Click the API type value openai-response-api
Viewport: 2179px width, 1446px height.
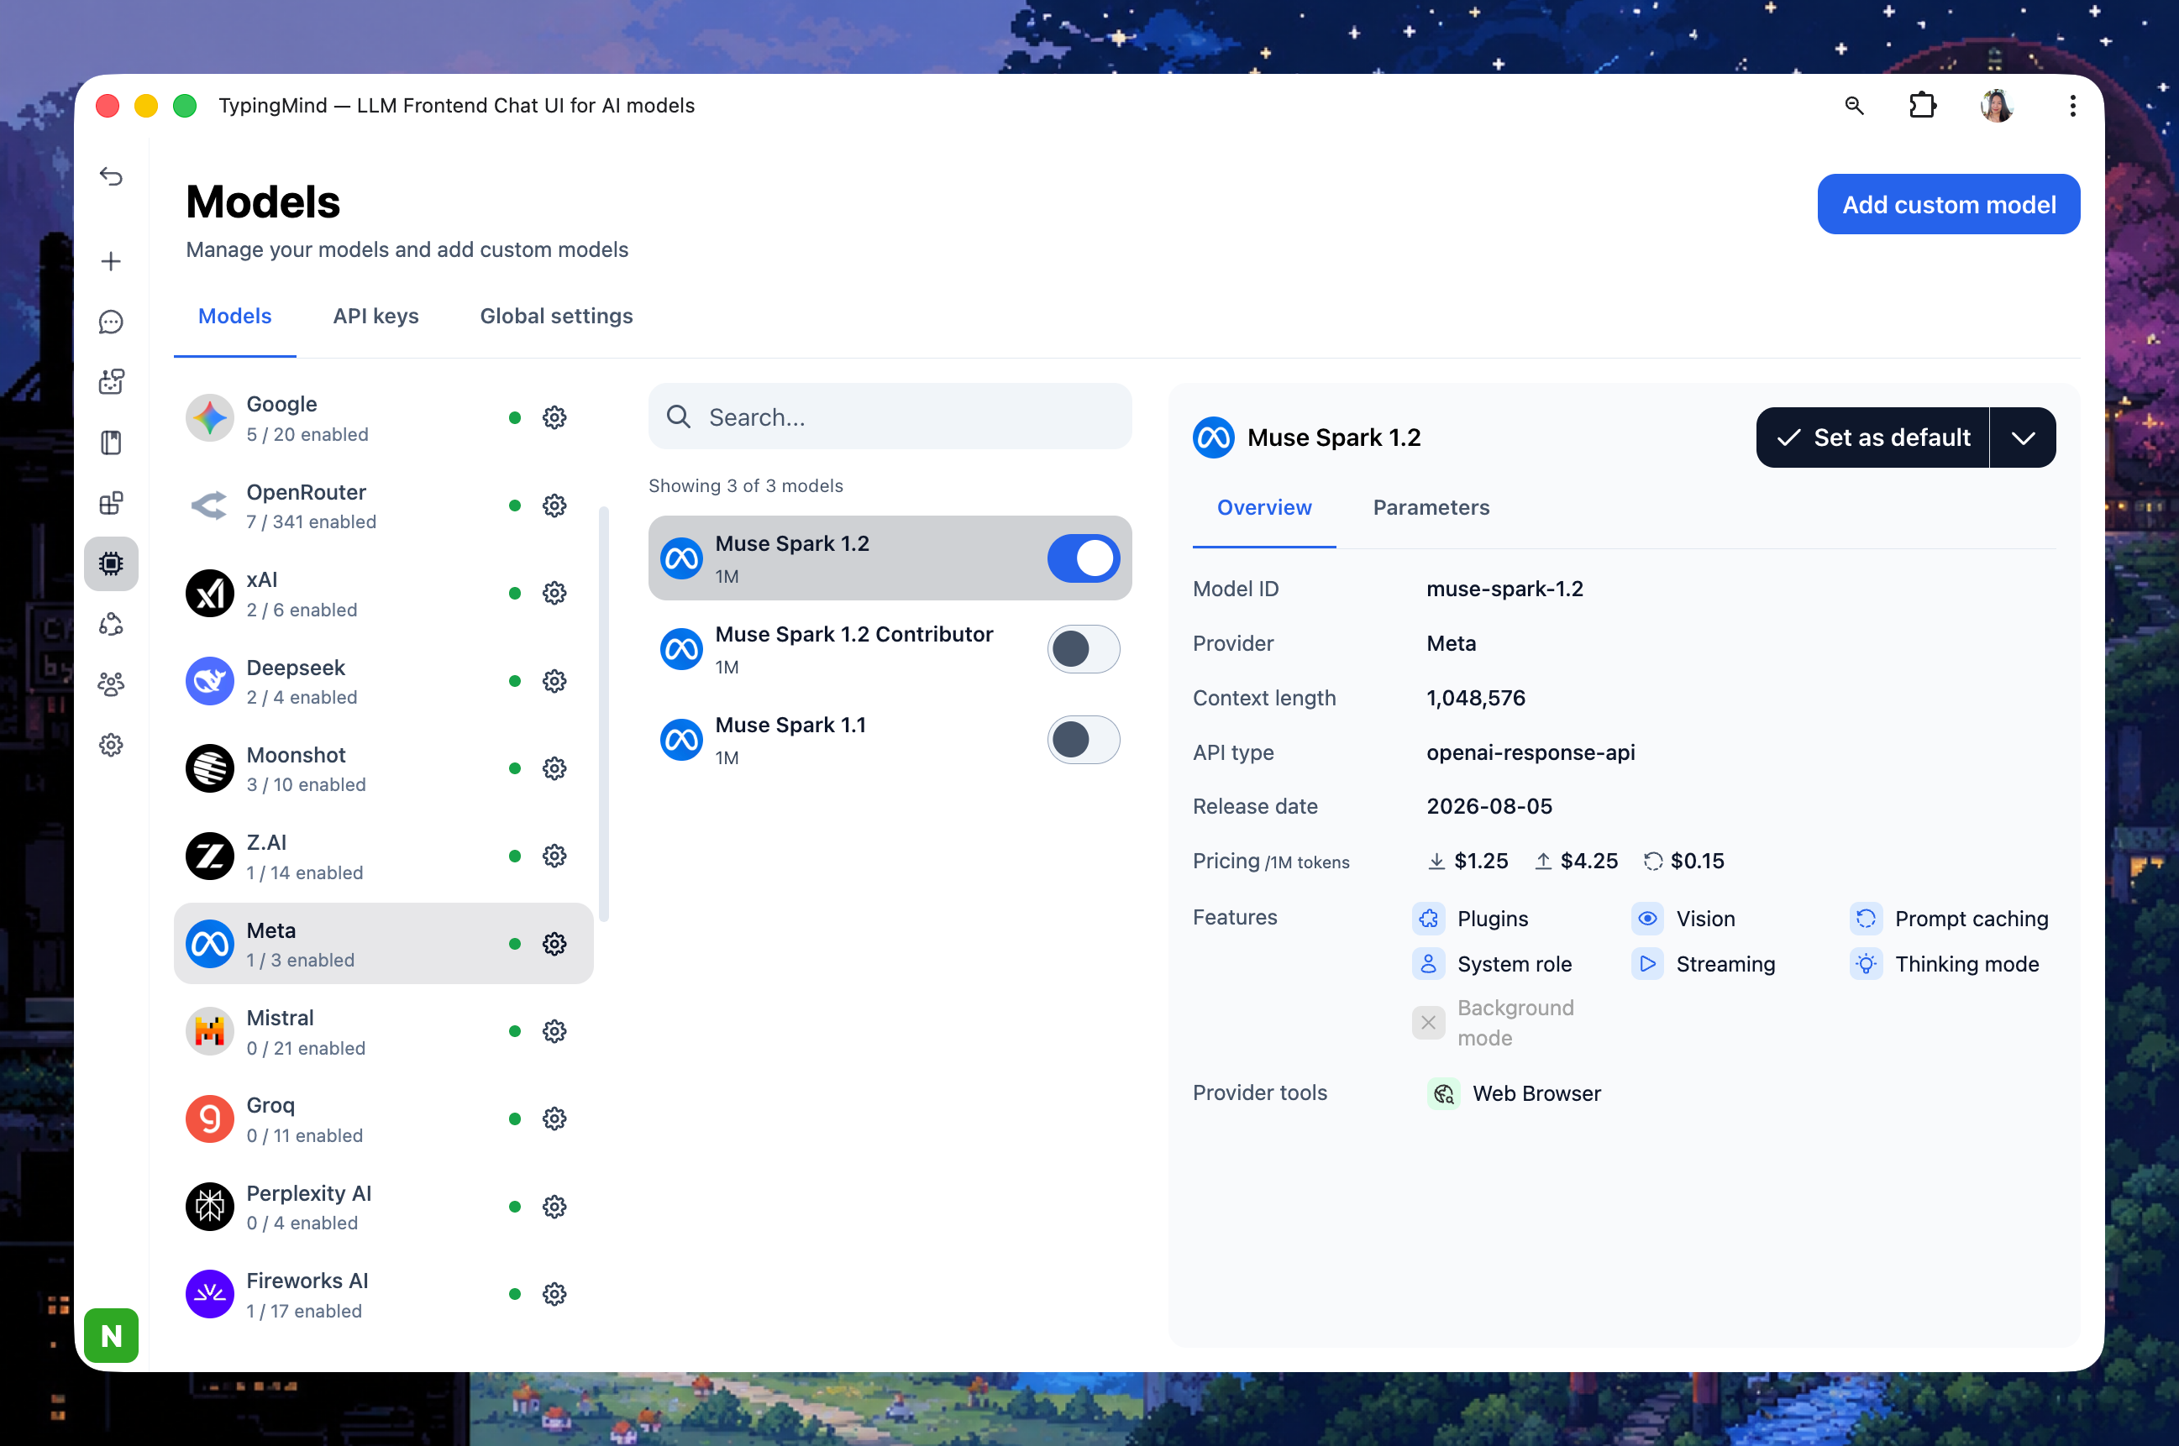pos(1531,752)
